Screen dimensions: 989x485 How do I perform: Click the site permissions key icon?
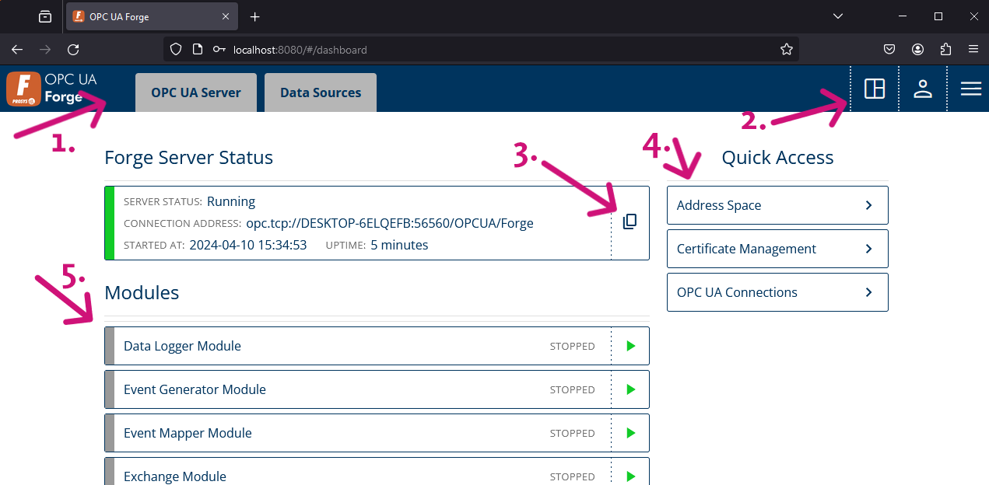(219, 49)
